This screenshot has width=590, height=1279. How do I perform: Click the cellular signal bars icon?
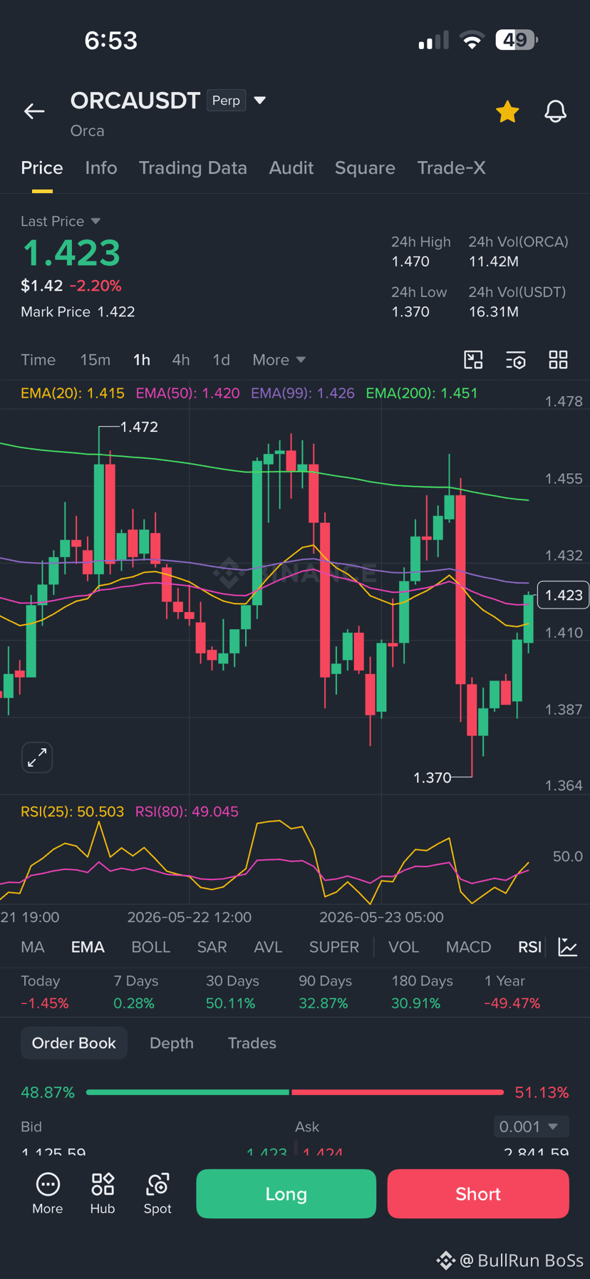point(433,41)
